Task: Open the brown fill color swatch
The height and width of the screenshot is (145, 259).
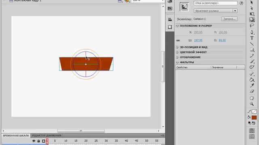Action: click(254, 118)
